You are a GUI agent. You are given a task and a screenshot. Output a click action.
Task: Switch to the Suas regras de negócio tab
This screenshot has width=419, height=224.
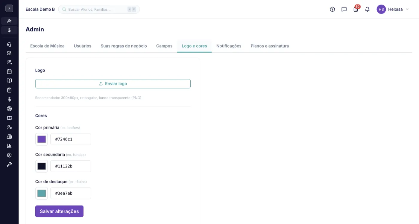[x=124, y=46]
